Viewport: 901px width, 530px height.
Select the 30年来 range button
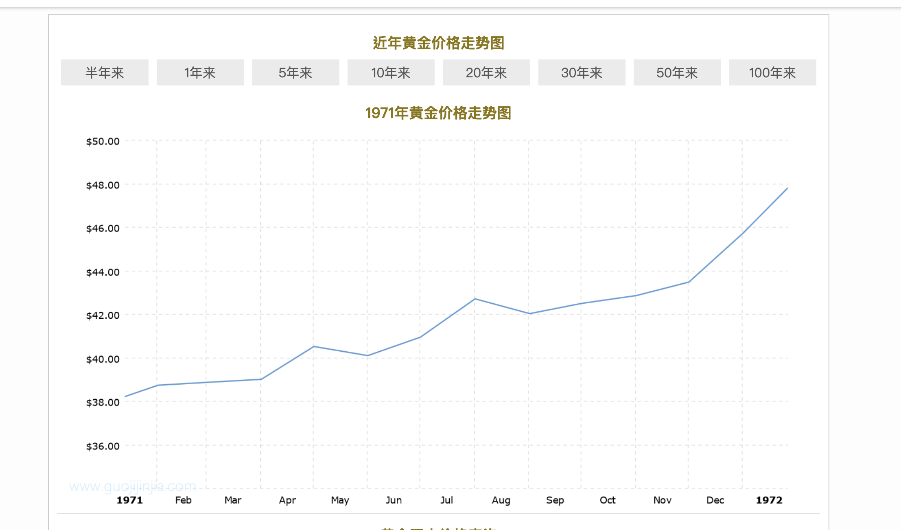pyautogui.click(x=582, y=72)
